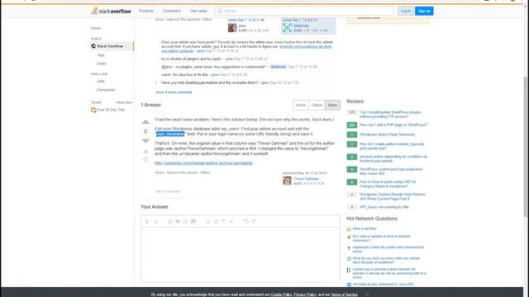Toggle bold in the answer editor
Image resolution: width=529 pixels, height=297 pixels.
[x=147, y=222]
